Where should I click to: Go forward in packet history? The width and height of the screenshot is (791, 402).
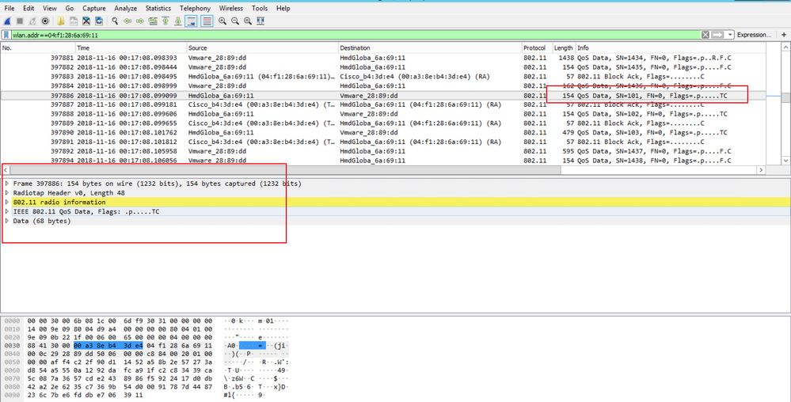click(140, 21)
